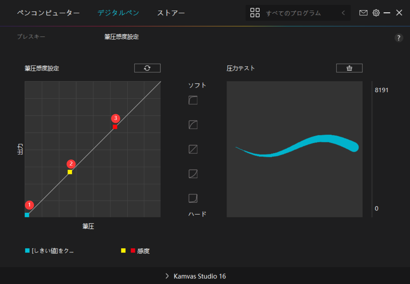Click the 8191 maximum pressure value

point(382,90)
